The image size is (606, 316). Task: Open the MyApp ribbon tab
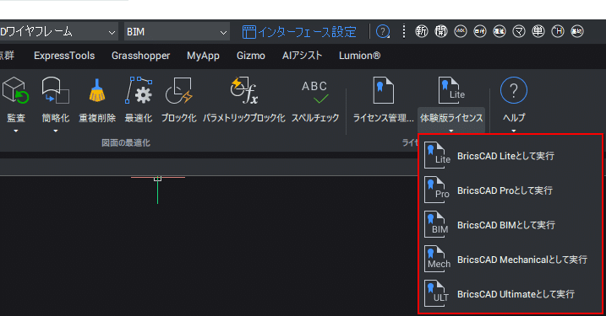[203, 56]
